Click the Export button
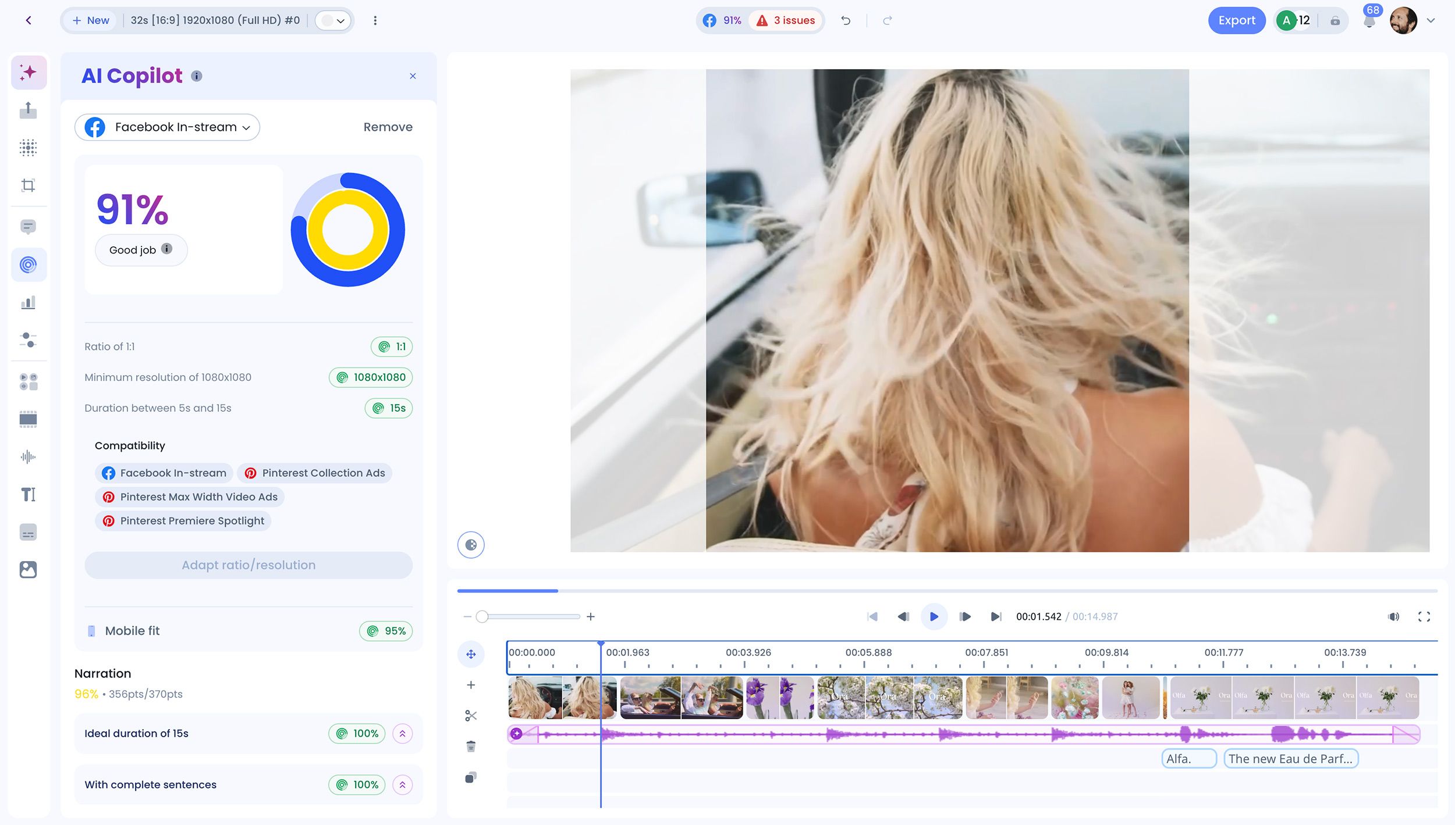Viewport: 1455px width, 825px height. tap(1236, 21)
